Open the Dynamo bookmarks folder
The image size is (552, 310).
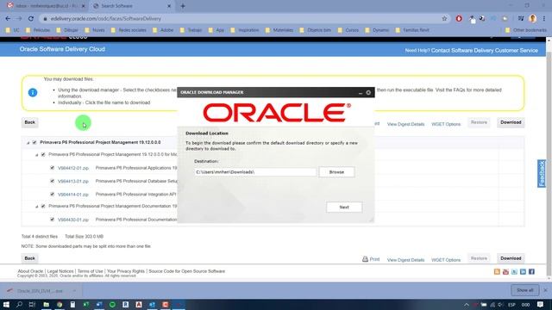click(x=377, y=30)
